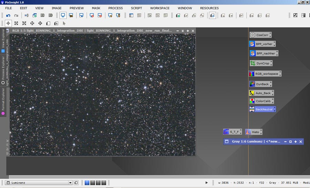
Task: Select the diamond center-arrows tool
Action: (x=40, y=23)
